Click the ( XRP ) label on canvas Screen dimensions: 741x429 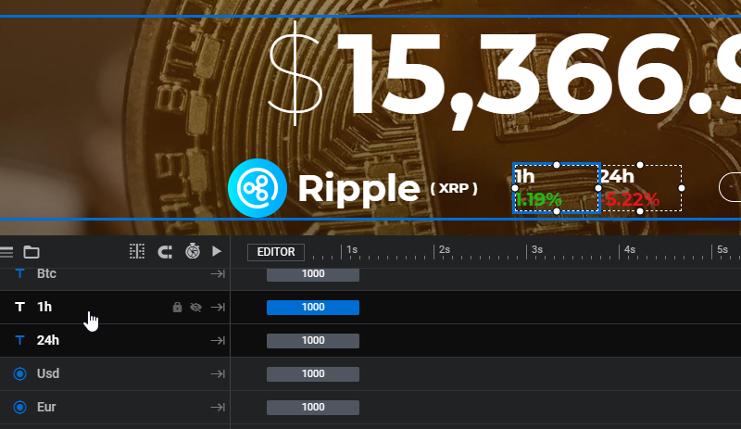coord(454,188)
